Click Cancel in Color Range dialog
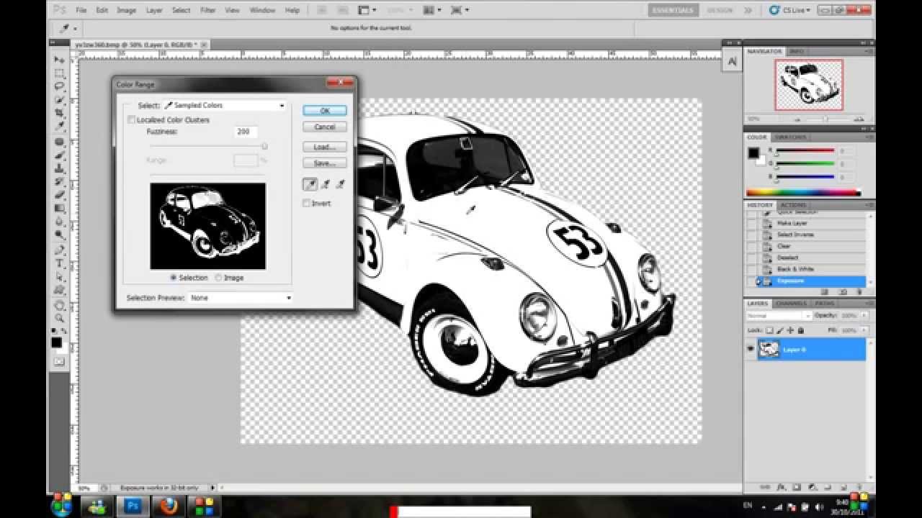Viewport: 922px width, 518px height. tap(325, 127)
